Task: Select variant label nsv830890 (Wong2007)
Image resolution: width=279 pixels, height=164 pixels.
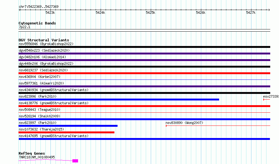Action: point(184,123)
